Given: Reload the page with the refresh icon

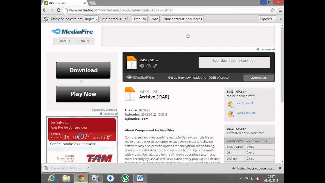Looking at the screenshot, I should click(x=58, y=10).
